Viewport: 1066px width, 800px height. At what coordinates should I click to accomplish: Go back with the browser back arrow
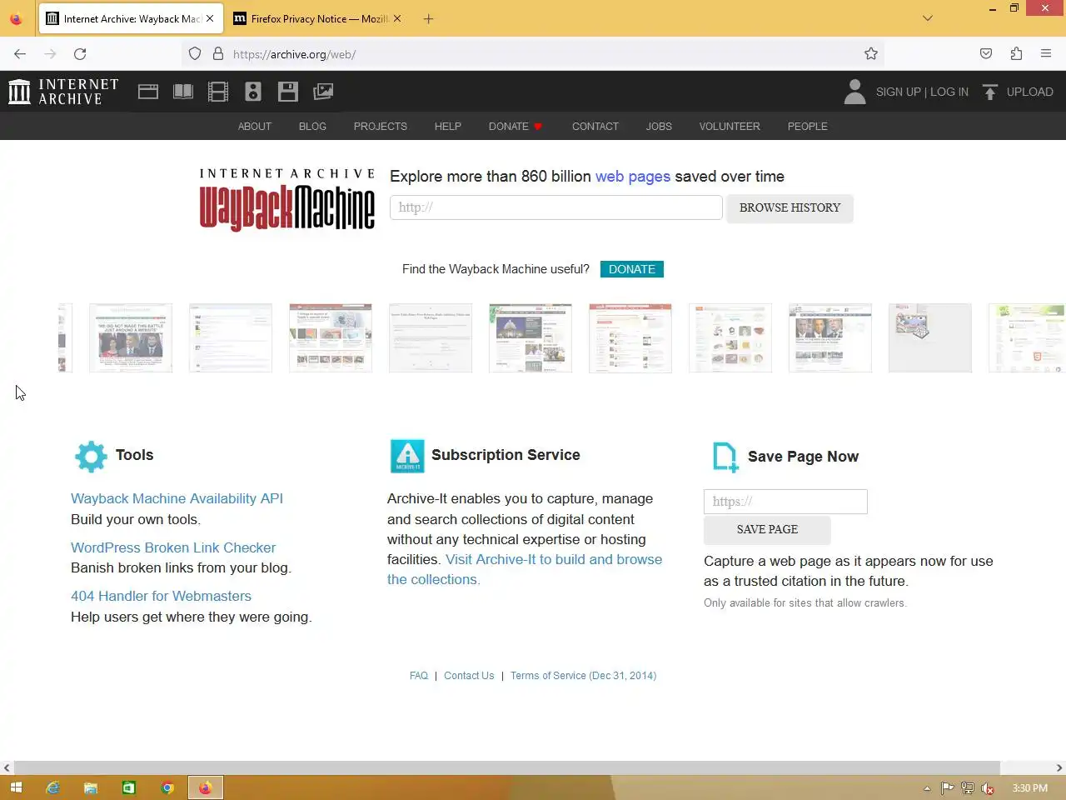pos(20,54)
